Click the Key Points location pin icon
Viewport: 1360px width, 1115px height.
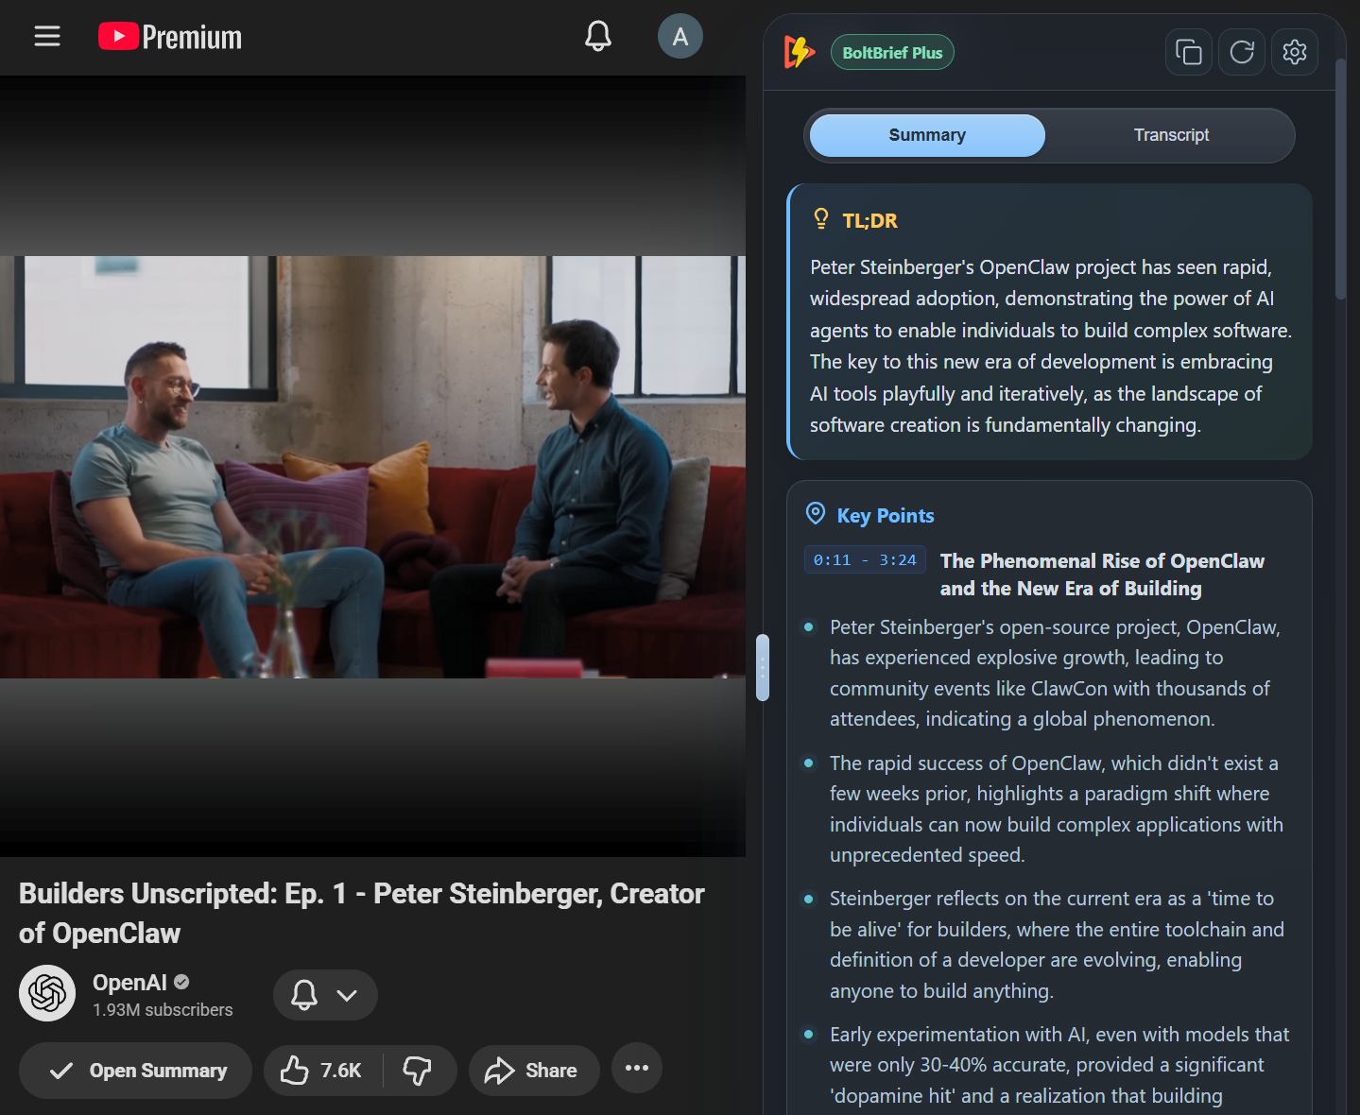click(x=815, y=514)
